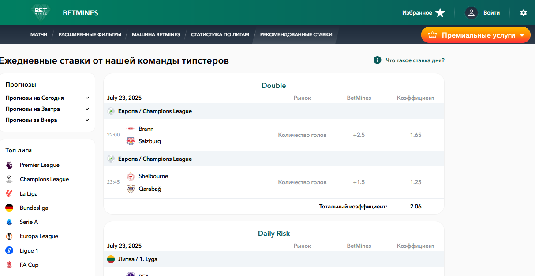Open settings via the gear icon

[x=524, y=13]
